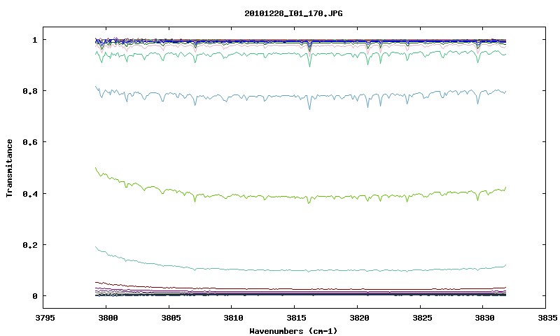Click the y-axis tick label 0.2

click(30, 245)
